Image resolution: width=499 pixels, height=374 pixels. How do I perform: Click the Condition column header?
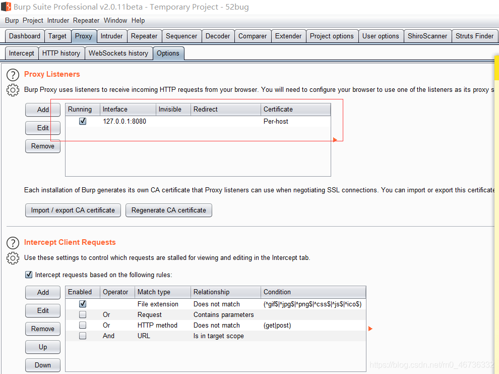pyautogui.click(x=313, y=292)
